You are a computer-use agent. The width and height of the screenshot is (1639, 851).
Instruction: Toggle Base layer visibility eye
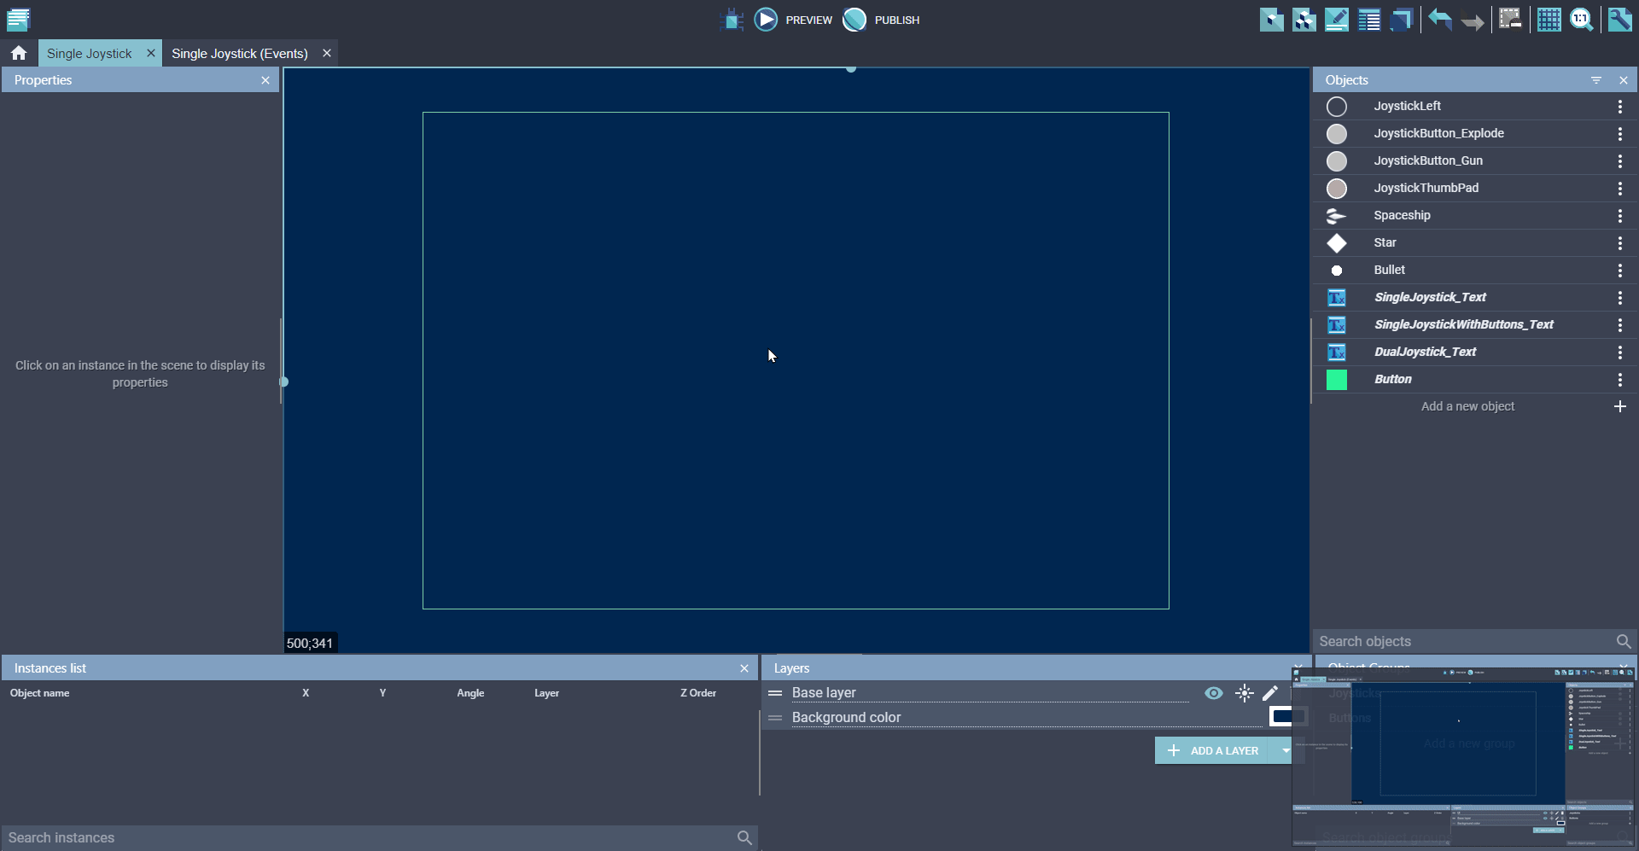pos(1213,693)
